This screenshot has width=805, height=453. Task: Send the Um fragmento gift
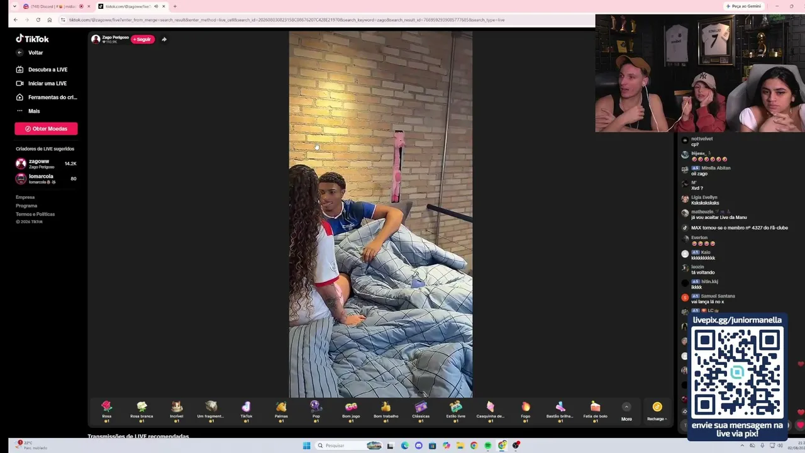point(211,410)
